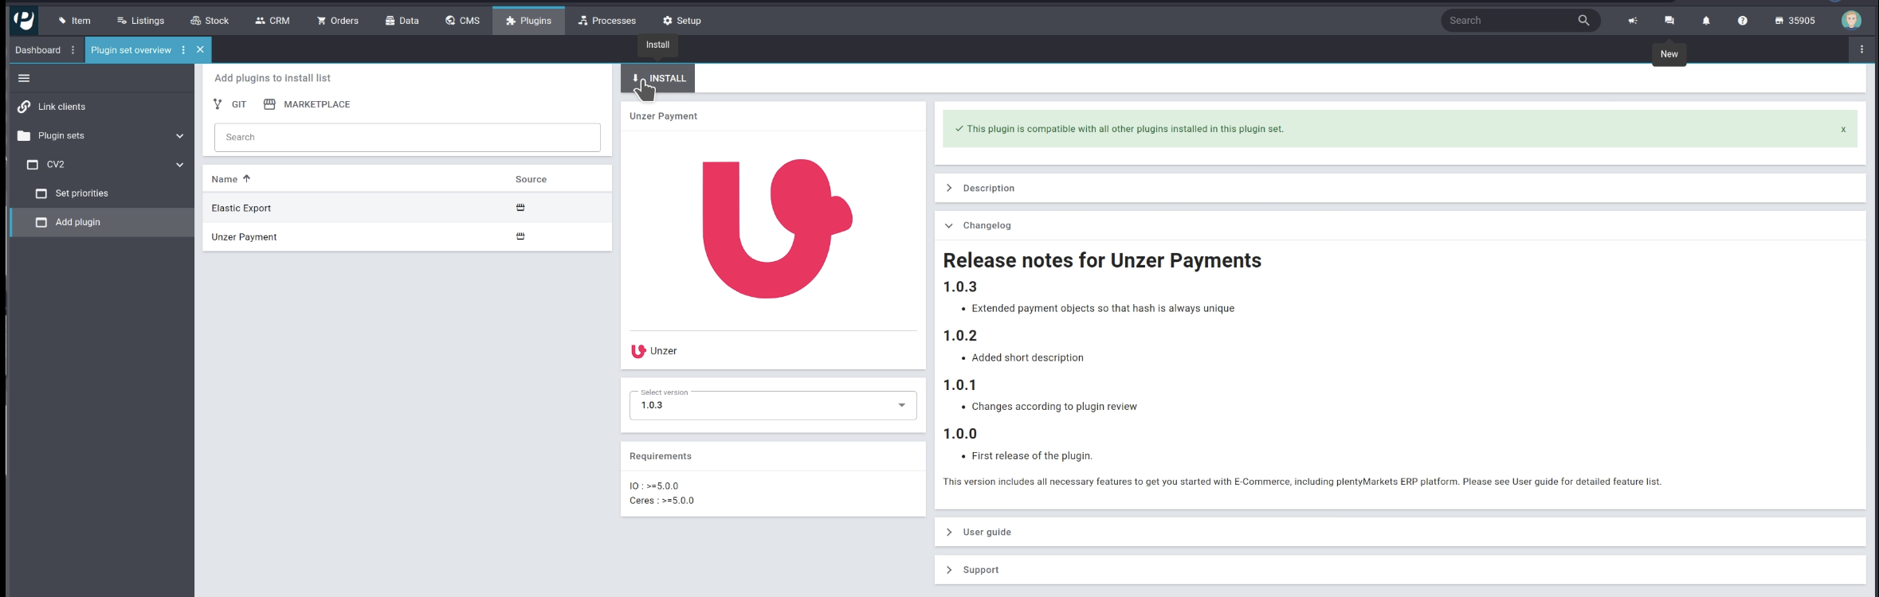Click the INSTALL button
The image size is (1879, 597).
658,78
